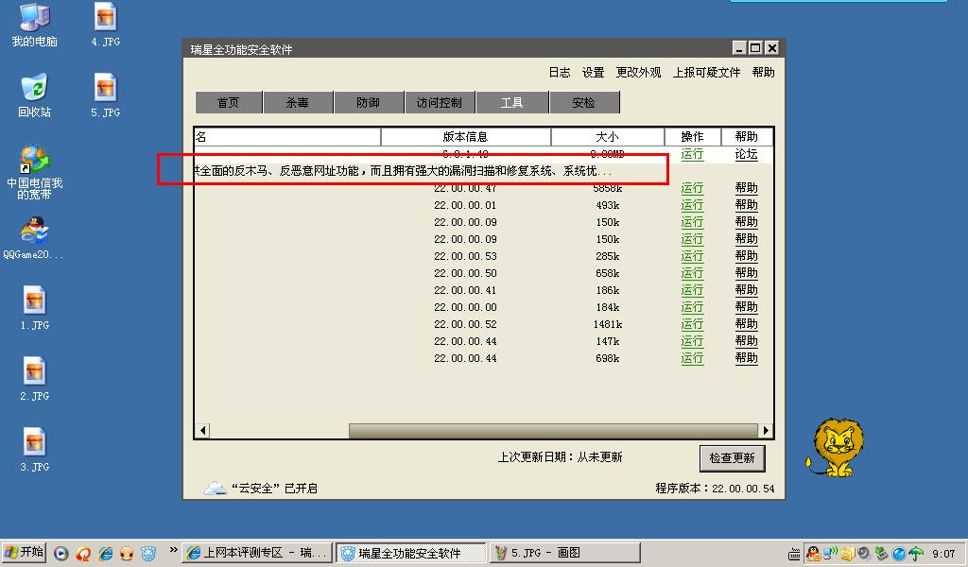Image resolution: width=968 pixels, height=567 pixels.
Task: Switch to the 安检 tab
Action: pyautogui.click(x=584, y=102)
